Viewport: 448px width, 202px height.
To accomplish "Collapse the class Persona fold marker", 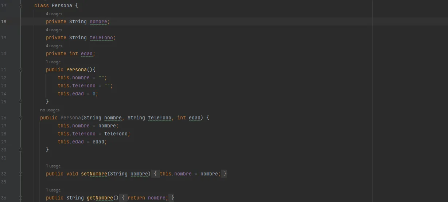I will tap(21, 6).
